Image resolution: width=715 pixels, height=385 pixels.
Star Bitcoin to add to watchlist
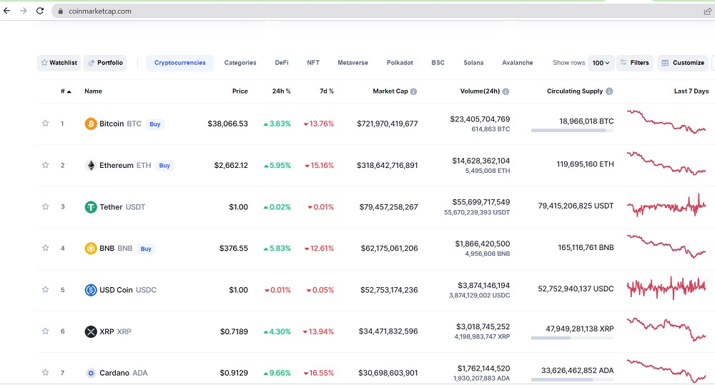point(45,123)
